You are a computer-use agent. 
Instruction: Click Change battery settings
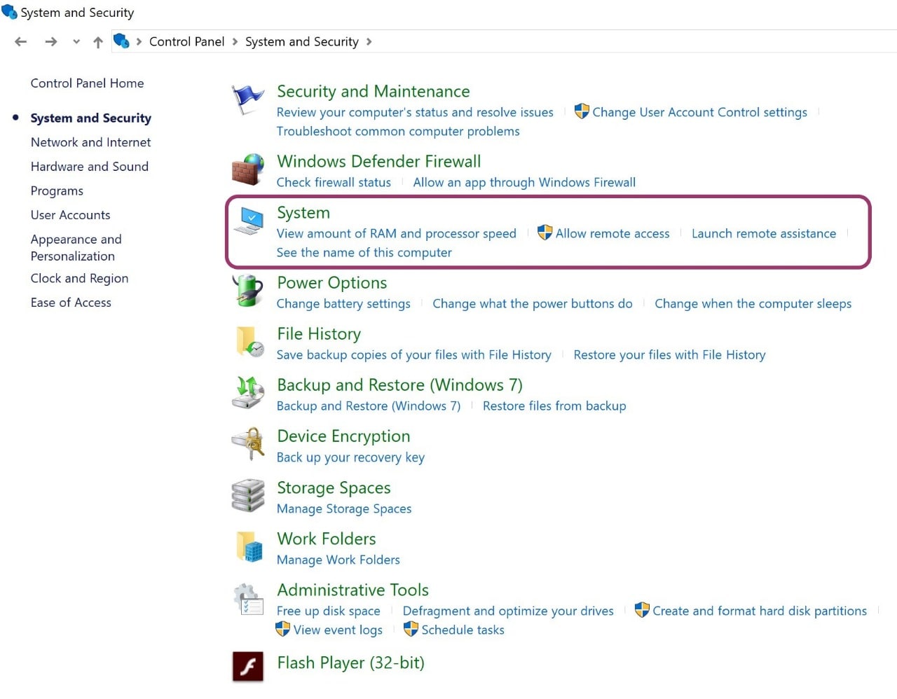[343, 304]
